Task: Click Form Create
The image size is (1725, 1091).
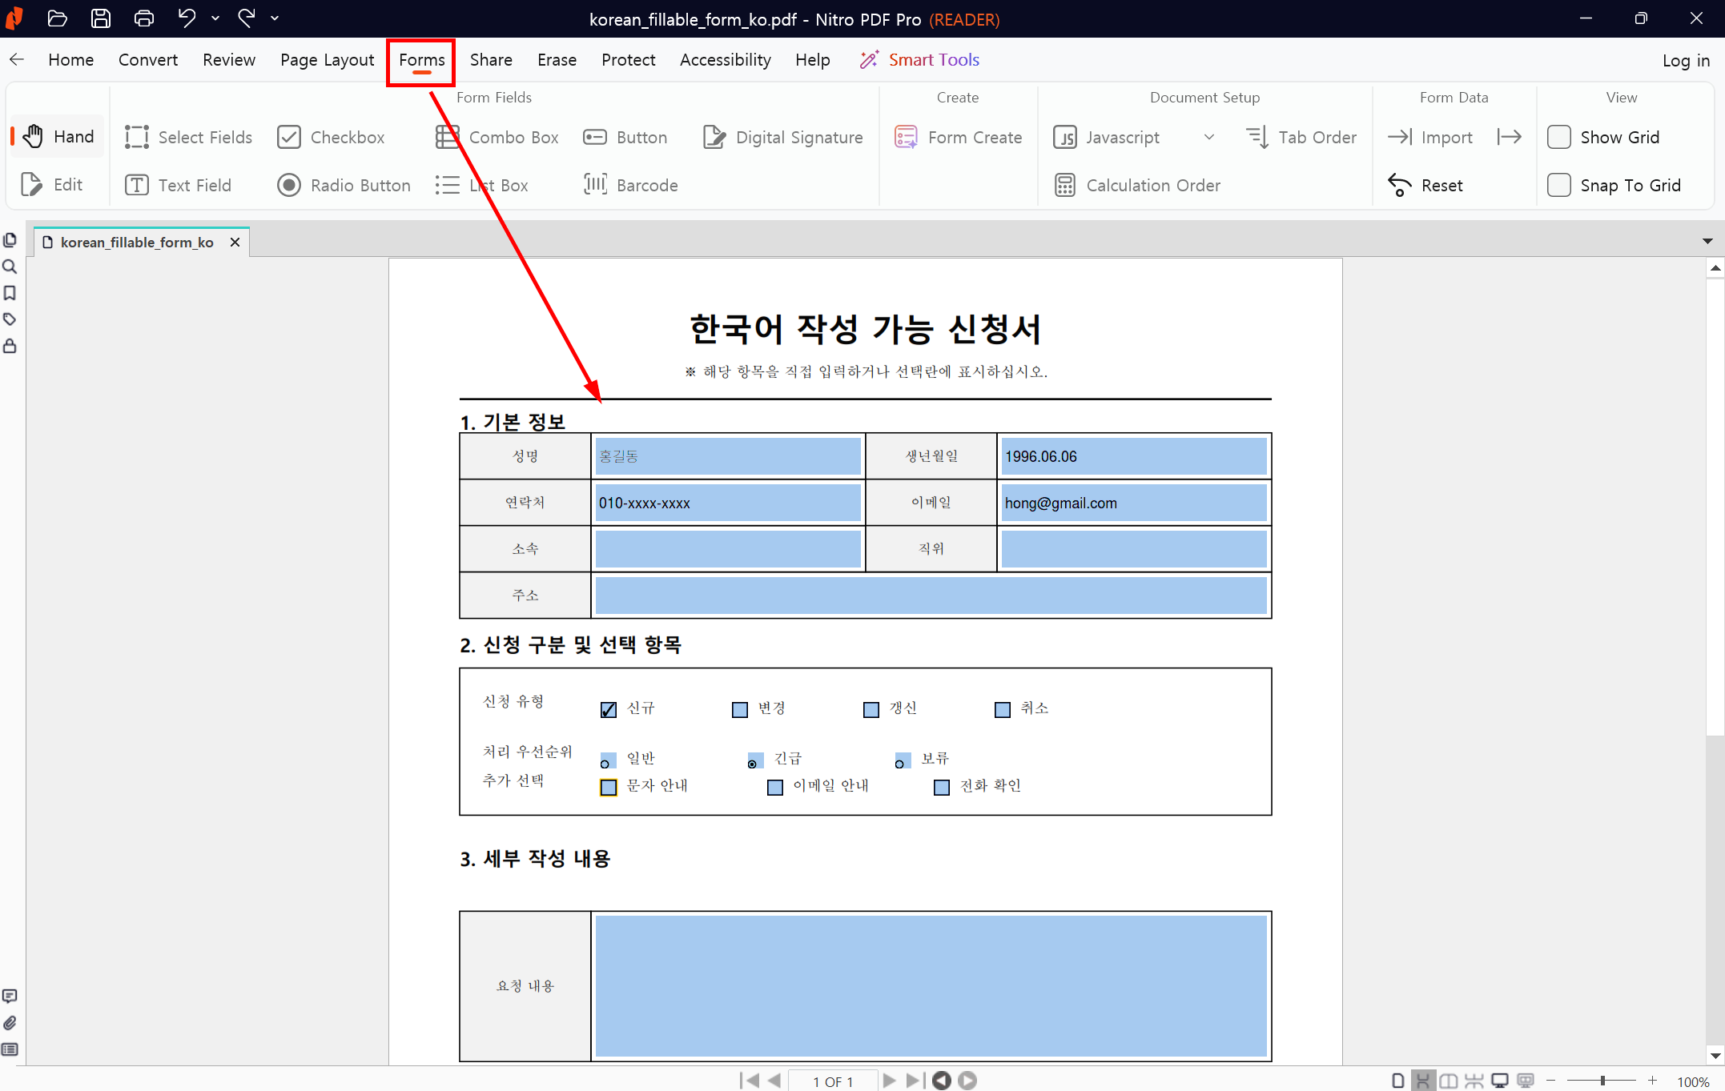Action: pos(959,138)
